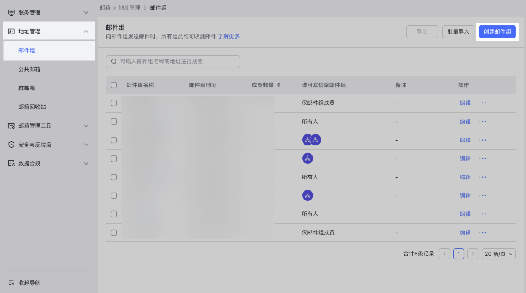Click the 创建邮件组 button
Image resolution: width=526 pixels, height=293 pixels.
coord(497,32)
